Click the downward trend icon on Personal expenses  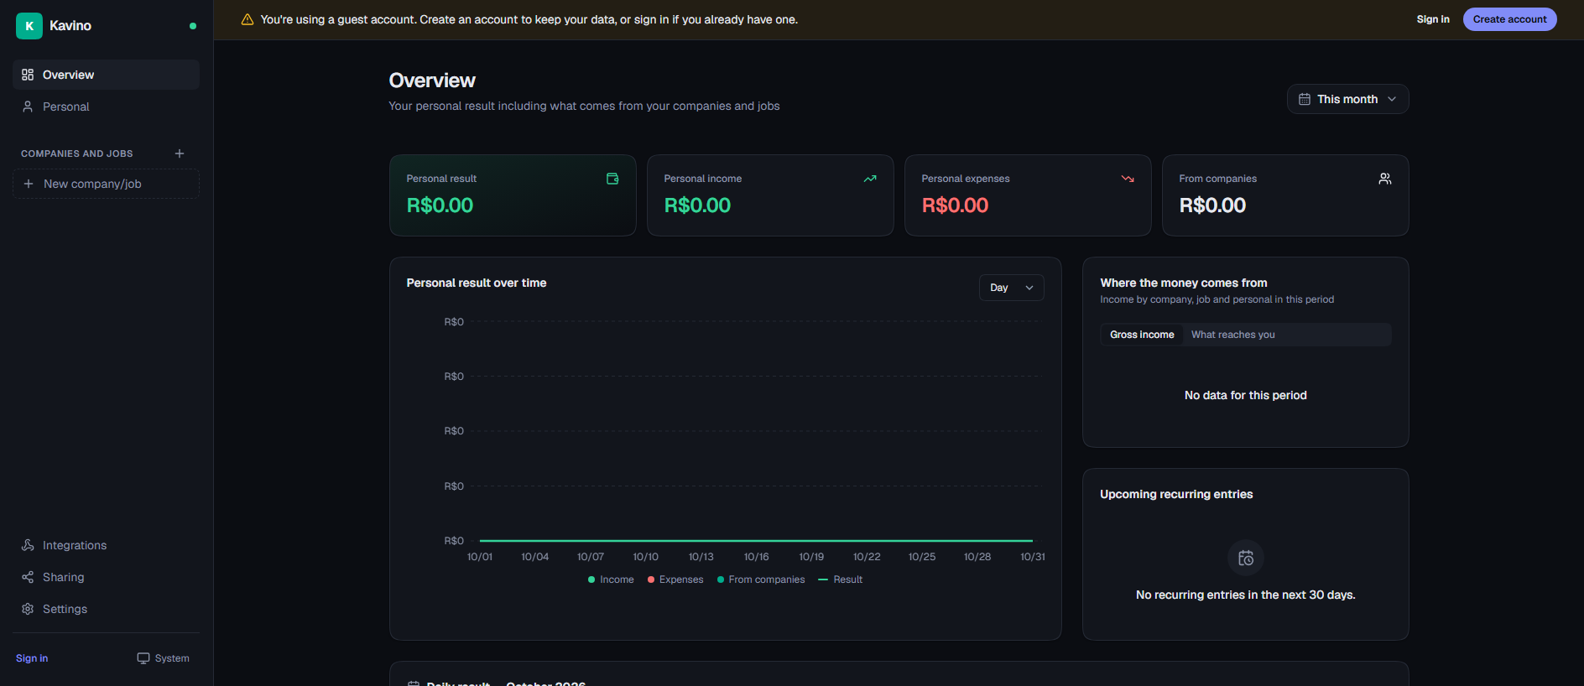point(1128,179)
